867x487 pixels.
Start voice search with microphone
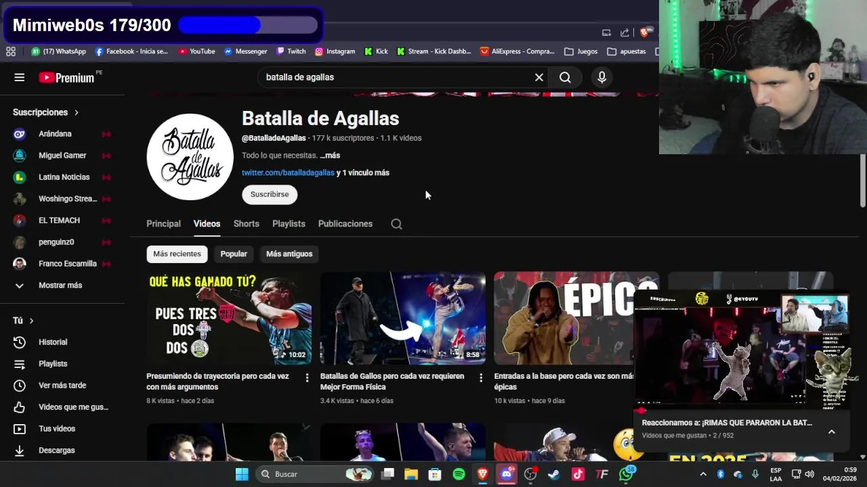tap(601, 77)
